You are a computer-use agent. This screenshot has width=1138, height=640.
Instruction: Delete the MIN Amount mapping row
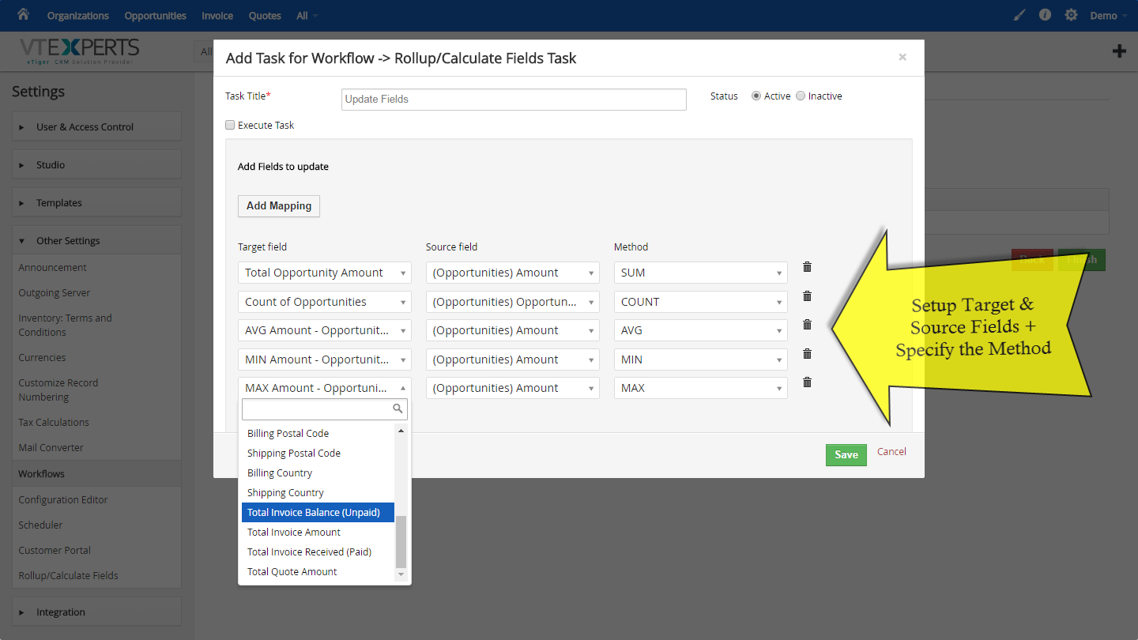807,354
